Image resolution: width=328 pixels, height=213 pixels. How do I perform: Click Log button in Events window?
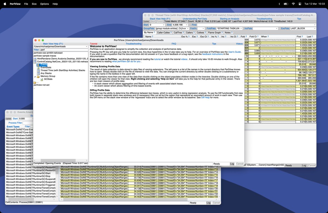208,203
